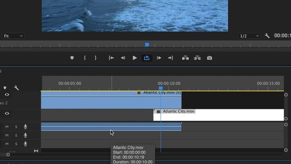
Task: Mute the bottom audio track with M
Action: click(7, 144)
